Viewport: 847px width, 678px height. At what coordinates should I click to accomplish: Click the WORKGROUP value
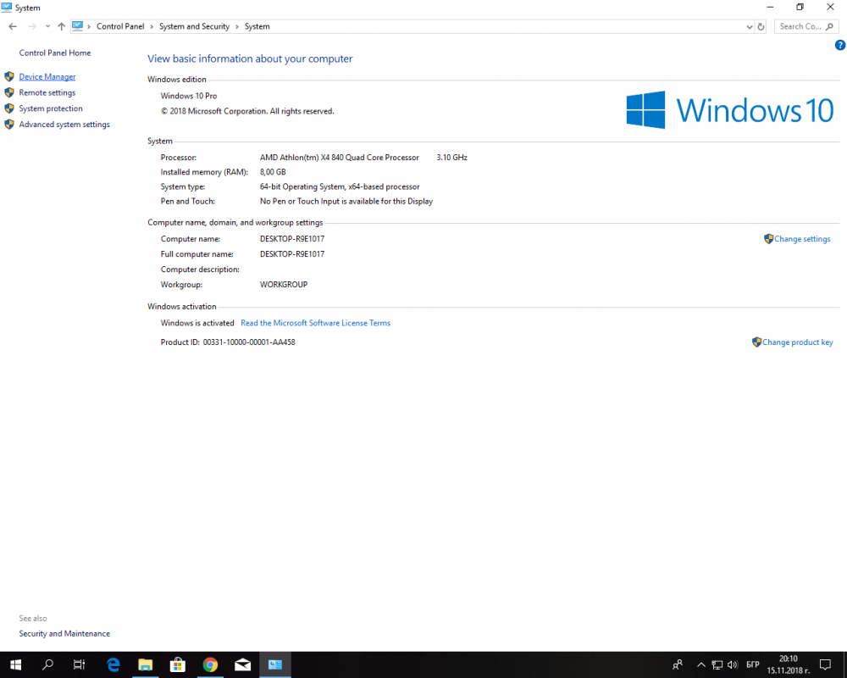[x=284, y=285]
